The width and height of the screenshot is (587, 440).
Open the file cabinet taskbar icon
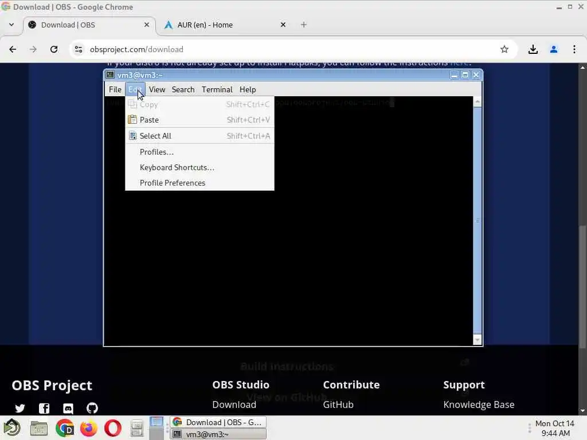pyautogui.click(x=137, y=428)
